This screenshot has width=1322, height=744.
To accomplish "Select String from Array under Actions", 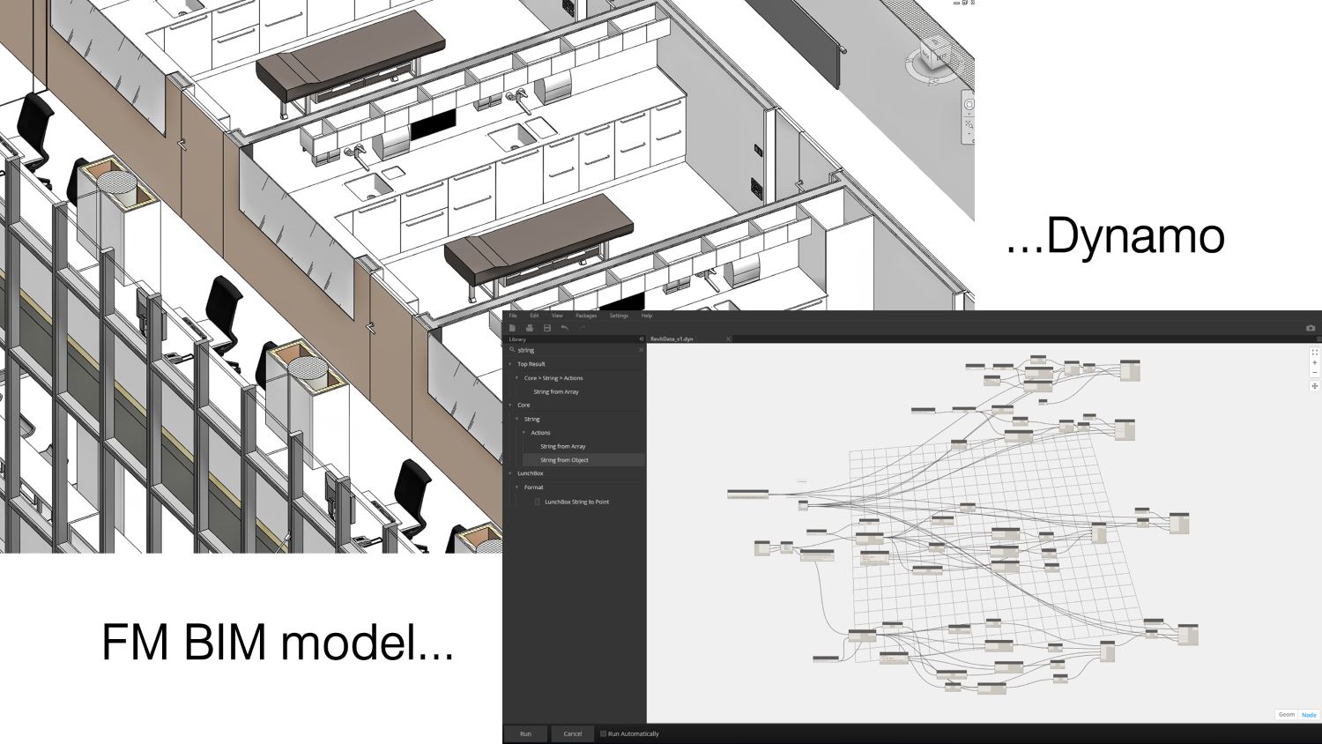I will click(x=563, y=447).
